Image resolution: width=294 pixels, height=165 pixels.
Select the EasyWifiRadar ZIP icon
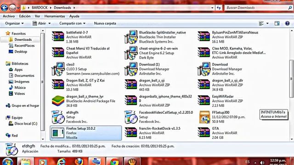coord(204,100)
